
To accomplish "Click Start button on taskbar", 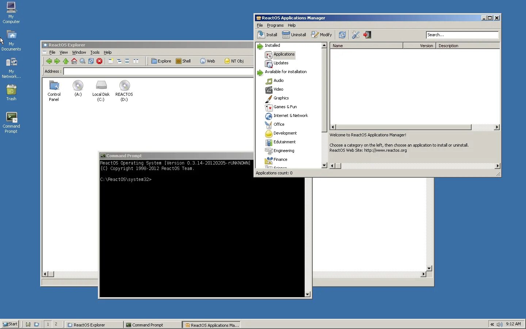I will (x=10, y=324).
